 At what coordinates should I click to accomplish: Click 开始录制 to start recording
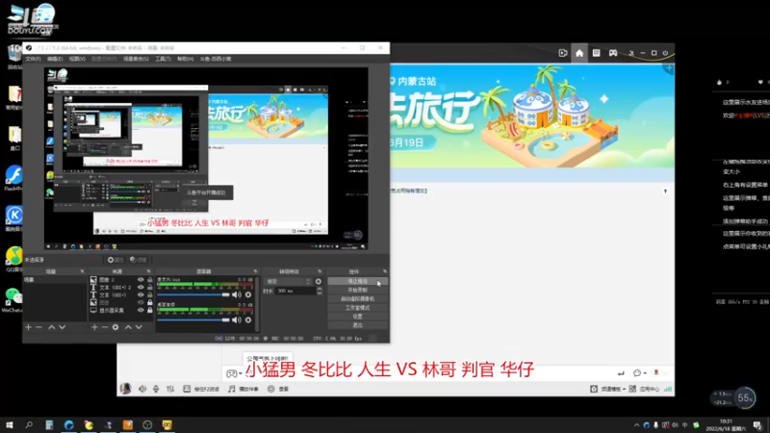tap(357, 291)
